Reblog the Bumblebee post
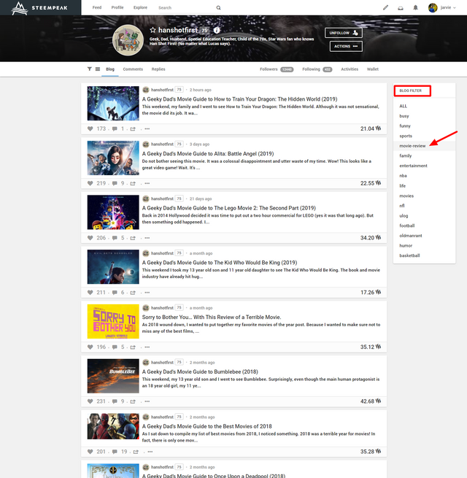467x478 pixels. tap(133, 401)
